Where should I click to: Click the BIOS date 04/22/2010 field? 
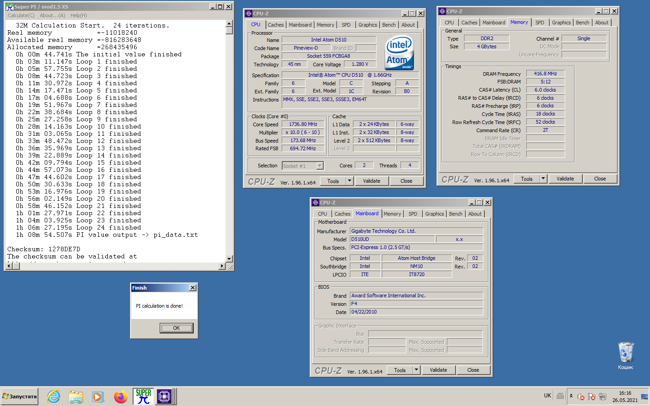point(417,312)
